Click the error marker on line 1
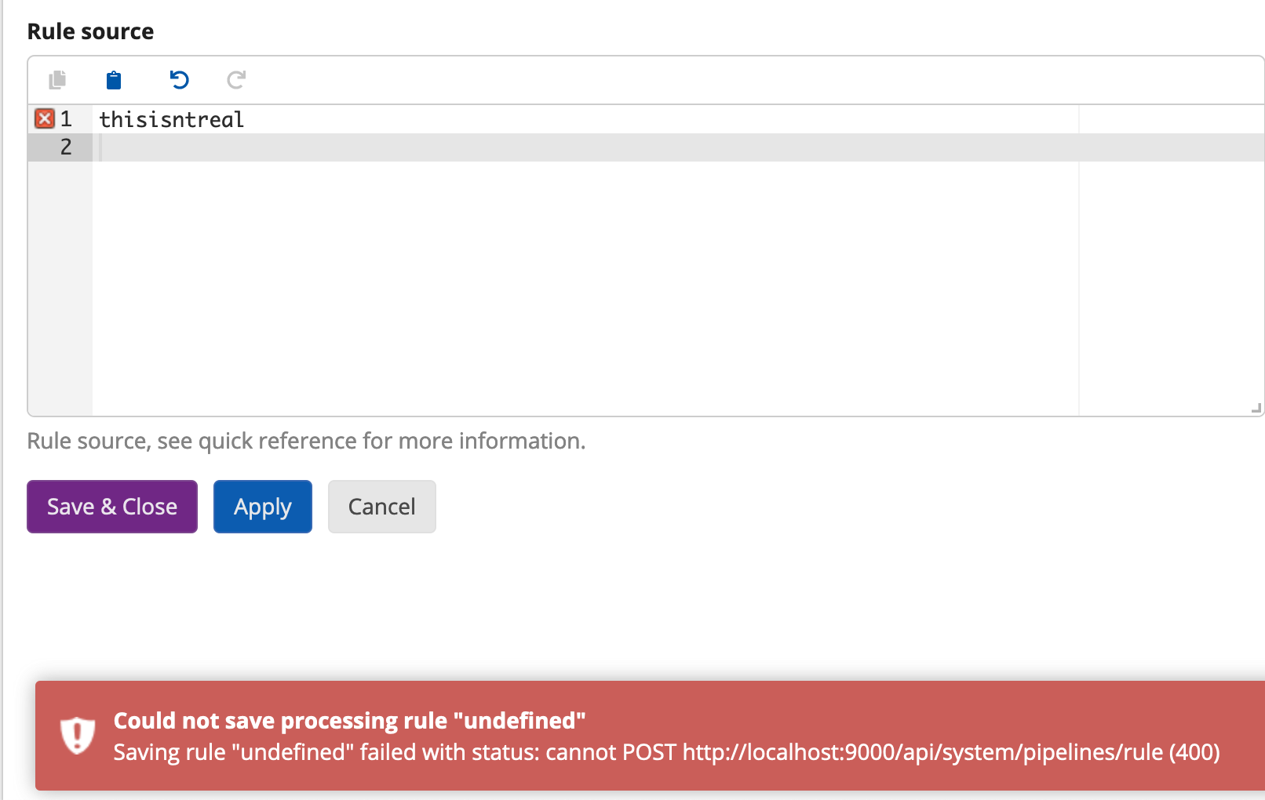Image resolution: width=1265 pixels, height=800 pixels. [x=45, y=118]
